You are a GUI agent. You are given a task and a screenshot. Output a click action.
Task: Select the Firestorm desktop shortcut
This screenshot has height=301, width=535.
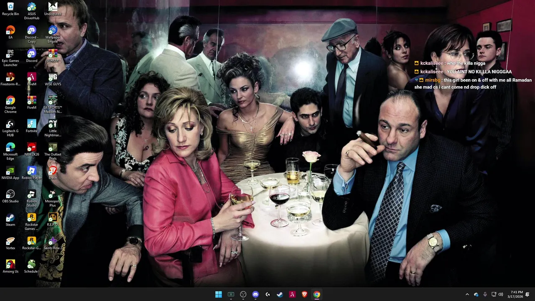[x=10, y=79]
